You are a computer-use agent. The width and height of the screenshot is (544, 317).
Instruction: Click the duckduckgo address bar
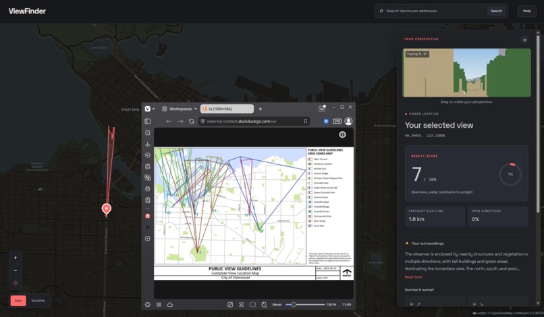254,121
